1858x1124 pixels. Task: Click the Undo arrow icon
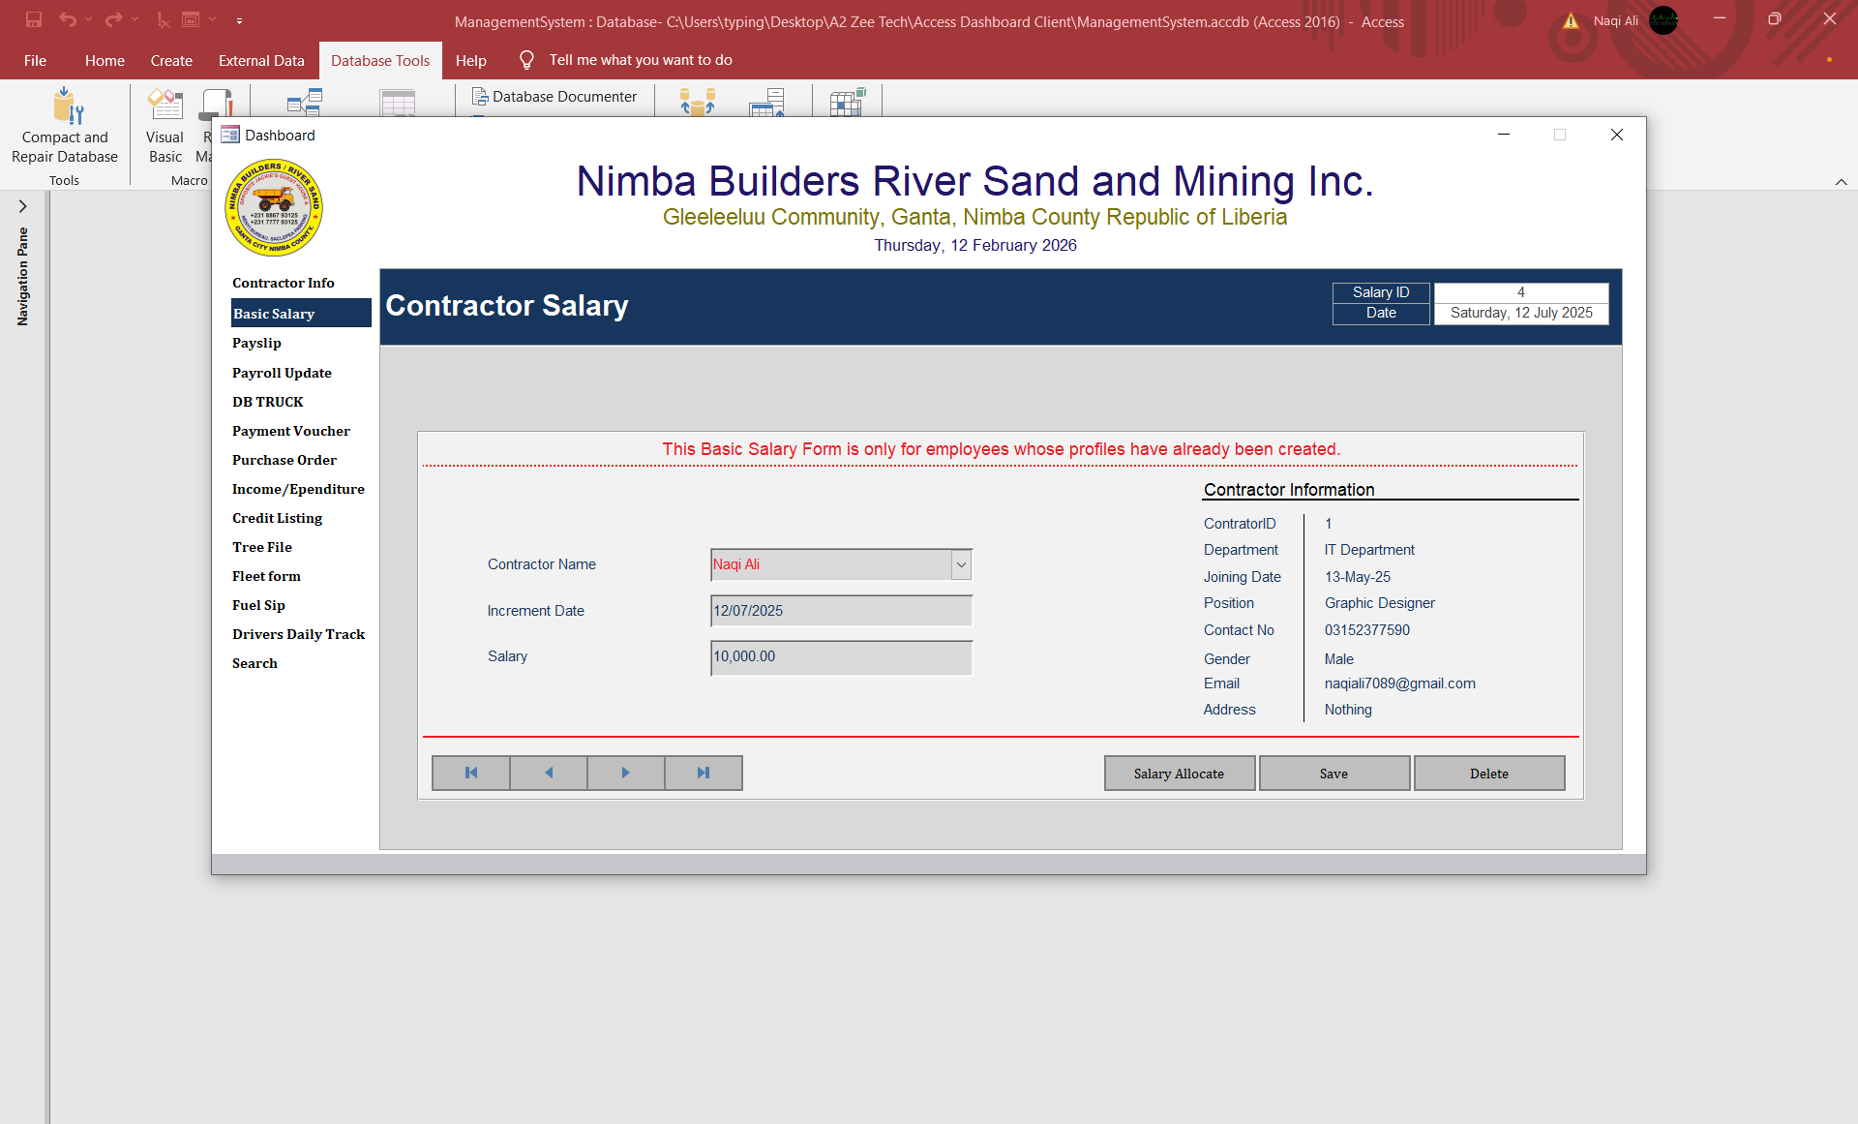(x=68, y=19)
